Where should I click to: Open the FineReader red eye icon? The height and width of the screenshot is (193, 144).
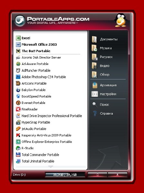click(18, 109)
